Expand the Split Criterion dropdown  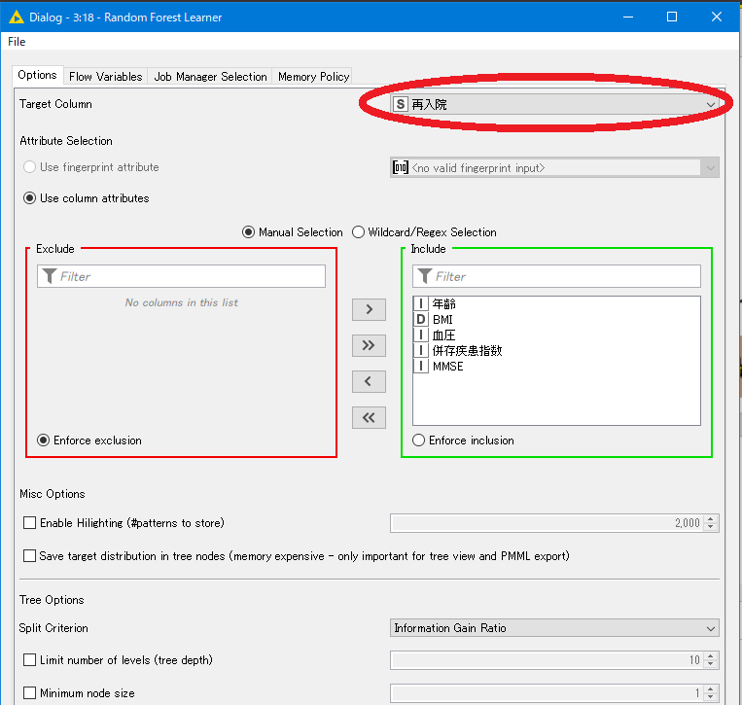(x=710, y=628)
